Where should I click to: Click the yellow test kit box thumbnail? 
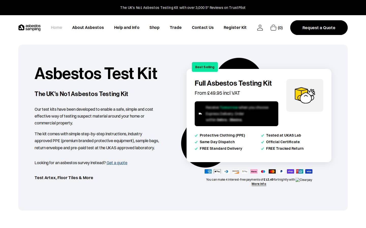305,95
